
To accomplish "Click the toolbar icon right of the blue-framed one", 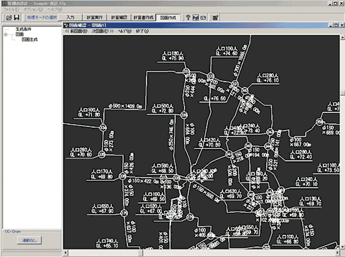I will (204, 17).
